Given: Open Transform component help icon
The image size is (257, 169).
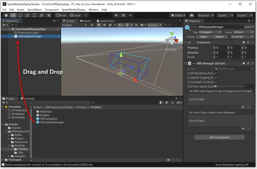Looking at the screenshot, I should 243,42.
